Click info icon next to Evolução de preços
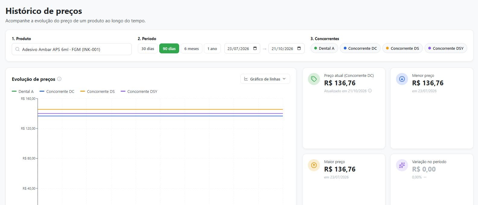This screenshot has height=205, width=478. coord(59,79)
